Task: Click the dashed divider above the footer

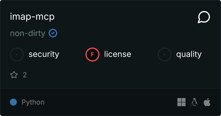Action: click(x=110, y=88)
